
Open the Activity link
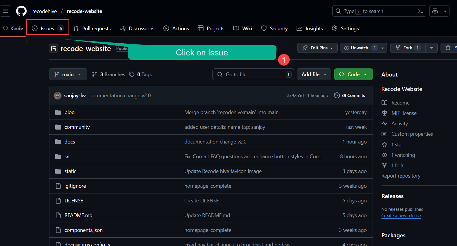[395, 124]
